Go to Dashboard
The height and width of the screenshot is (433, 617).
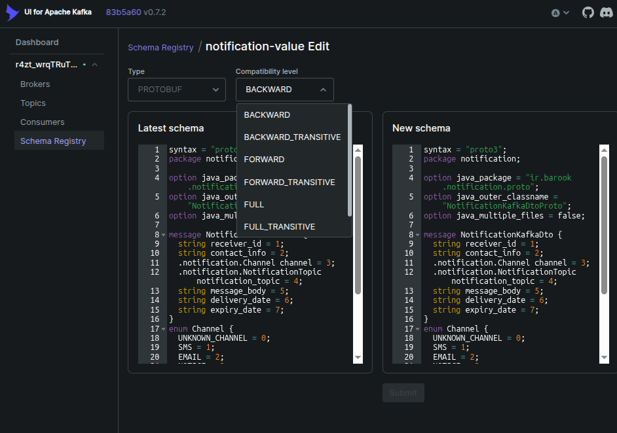tap(37, 43)
